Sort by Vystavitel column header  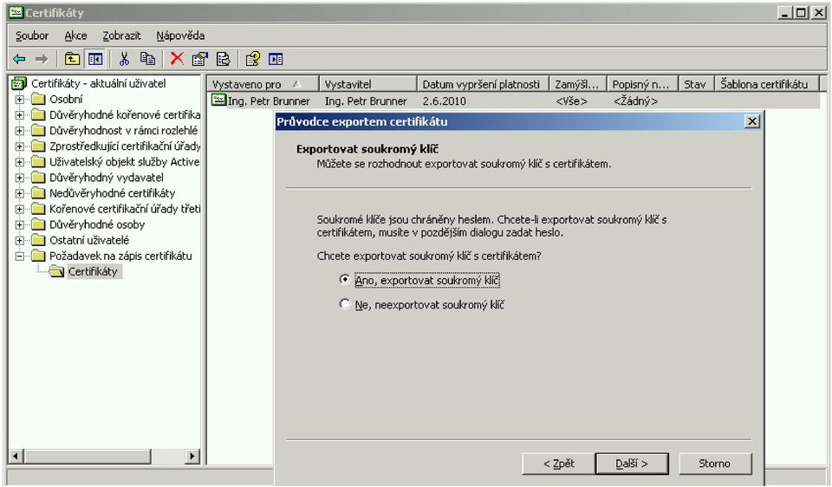pos(367,84)
